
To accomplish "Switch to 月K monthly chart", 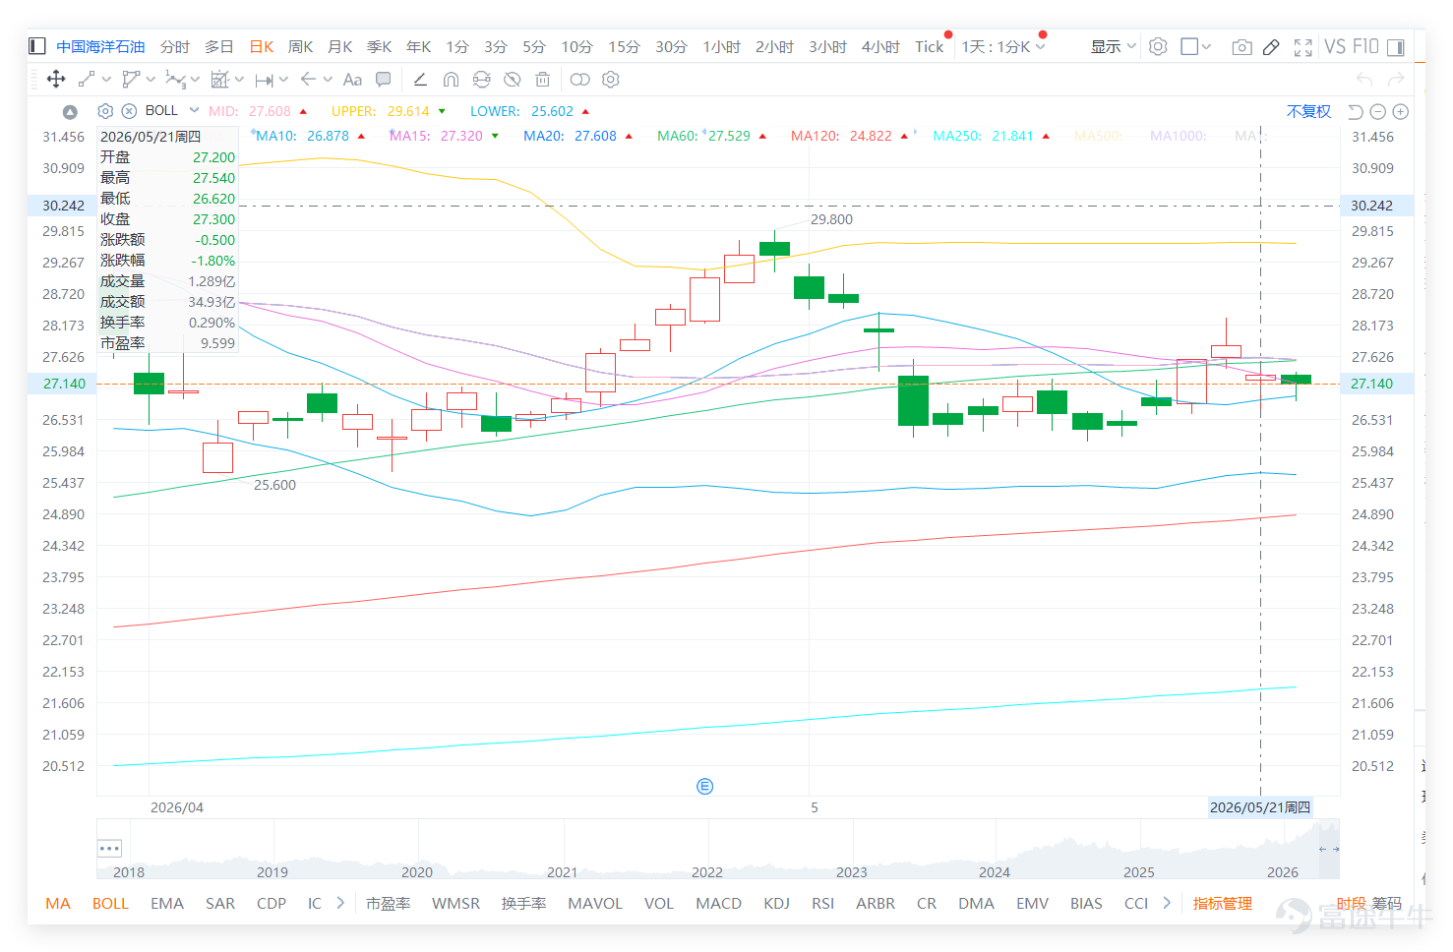I will 339,47.
